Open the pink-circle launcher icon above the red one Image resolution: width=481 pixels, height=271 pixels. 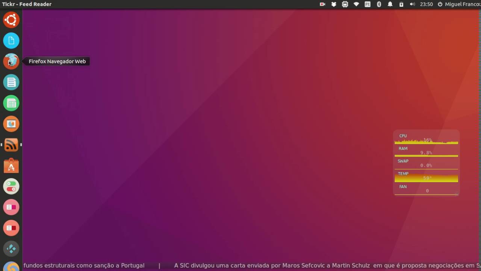pos(11,207)
